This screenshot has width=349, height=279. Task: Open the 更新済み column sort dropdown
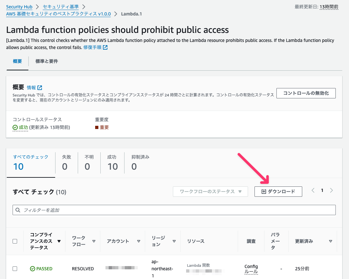(331, 241)
